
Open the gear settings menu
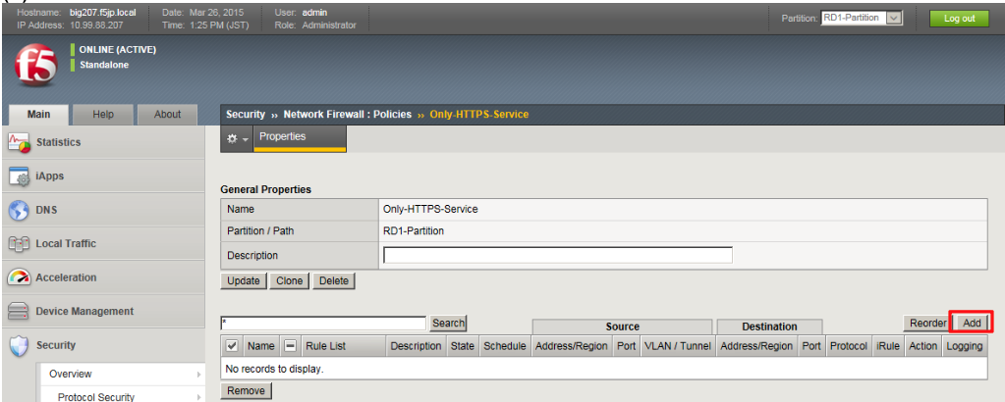tap(237, 139)
